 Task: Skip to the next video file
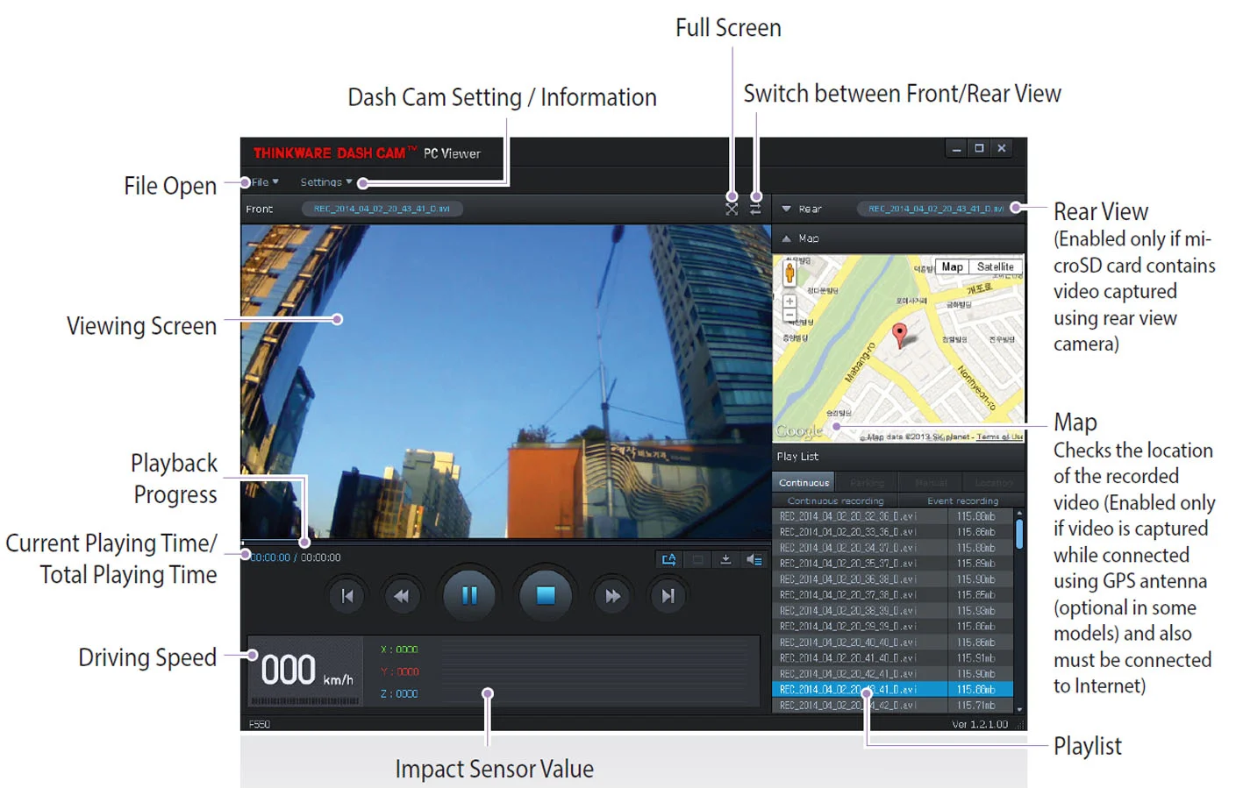tap(668, 596)
